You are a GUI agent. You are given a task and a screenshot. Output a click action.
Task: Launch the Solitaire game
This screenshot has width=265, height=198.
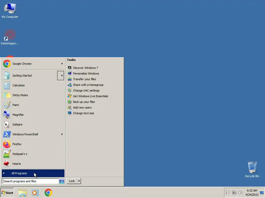click(x=33, y=125)
